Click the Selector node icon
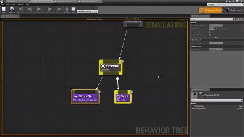The image size is (244, 137). point(103,66)
